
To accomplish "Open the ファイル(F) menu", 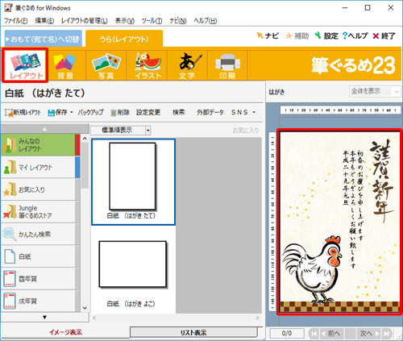I will 16,21.
